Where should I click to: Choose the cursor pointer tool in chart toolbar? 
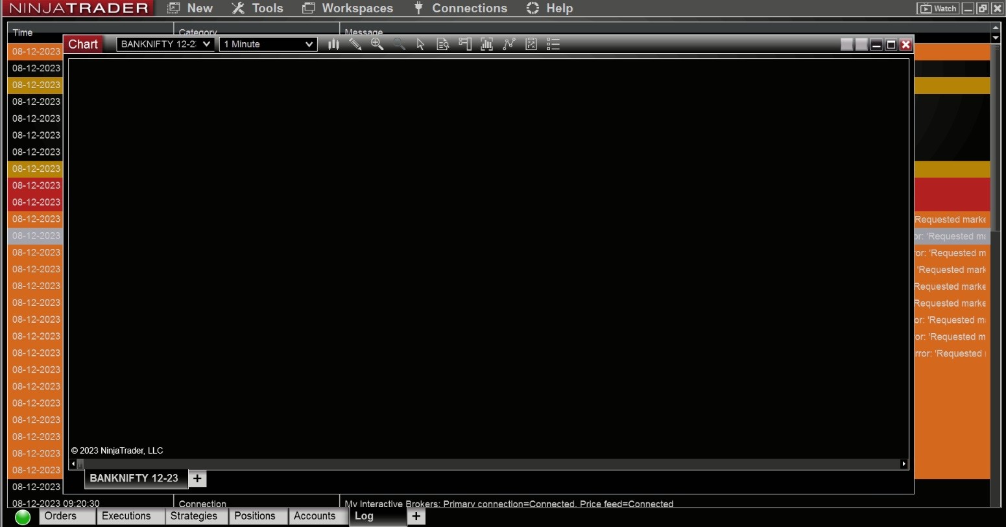(x=420, y=44)
